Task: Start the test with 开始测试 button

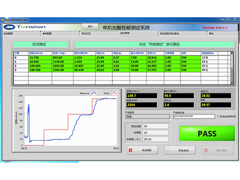Action: point(180,150)
